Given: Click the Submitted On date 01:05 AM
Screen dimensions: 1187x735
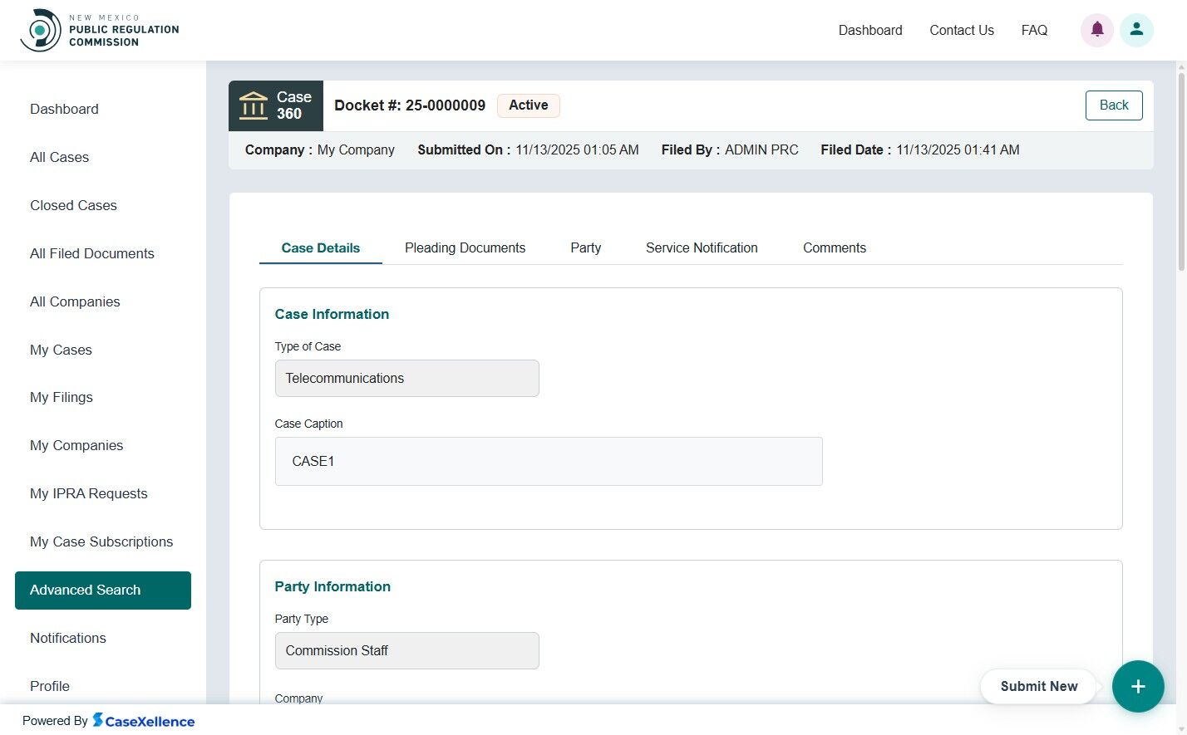Looking at the screenshot, I should coord(577,149).
